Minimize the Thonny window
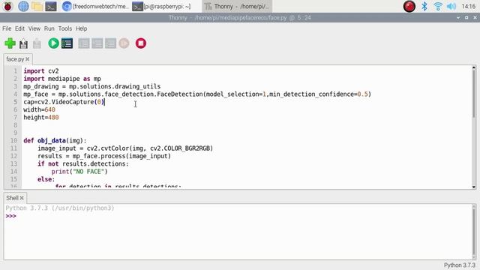The image size is (480, 270). pos(458,18)
